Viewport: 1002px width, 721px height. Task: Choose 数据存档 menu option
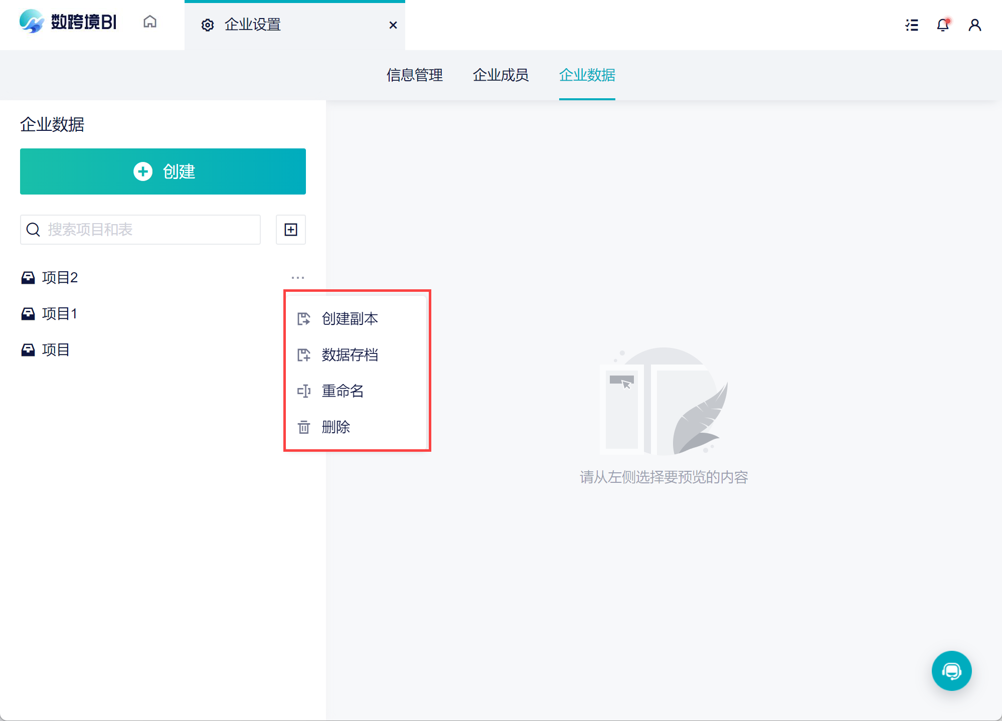(x=350, y=355)
